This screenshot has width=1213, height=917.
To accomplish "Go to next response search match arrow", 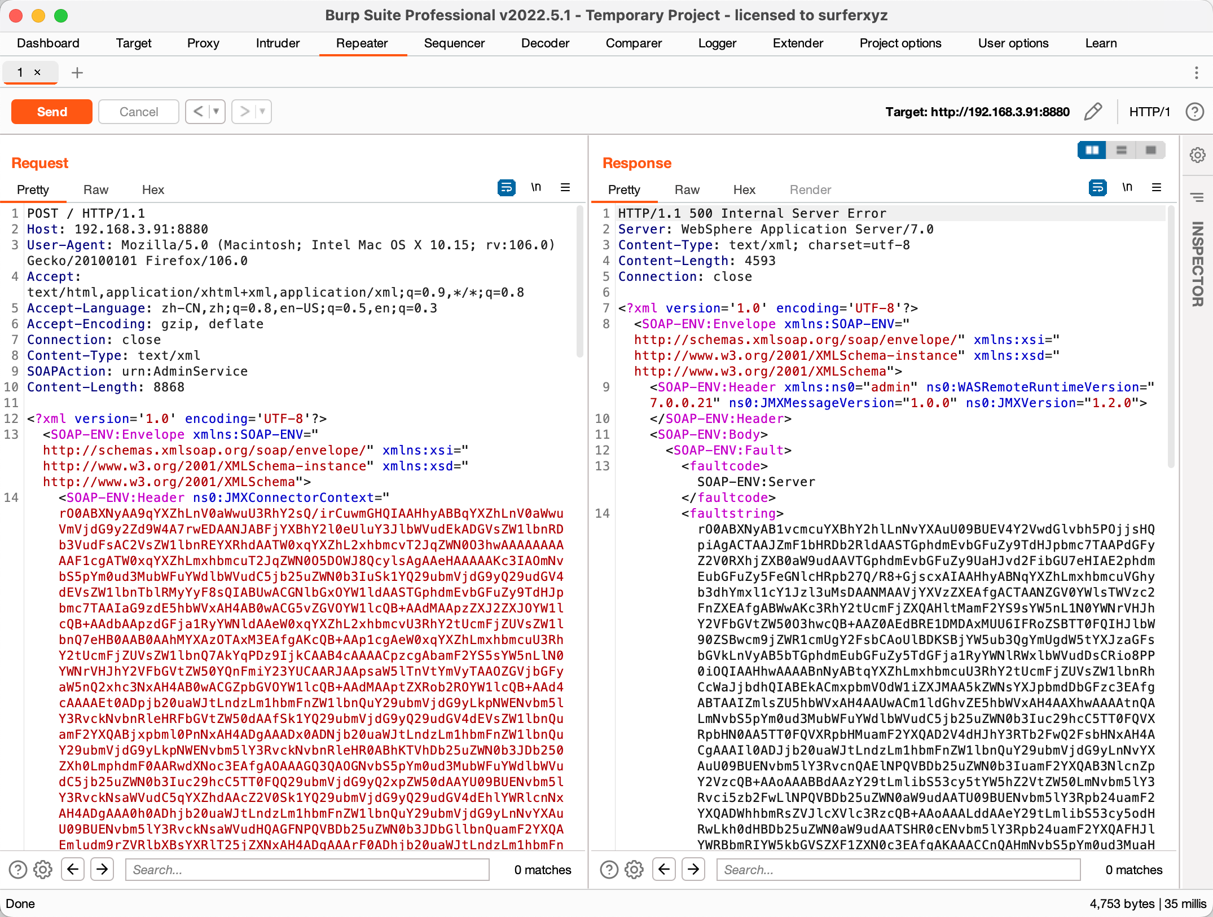I will point(693,870).
